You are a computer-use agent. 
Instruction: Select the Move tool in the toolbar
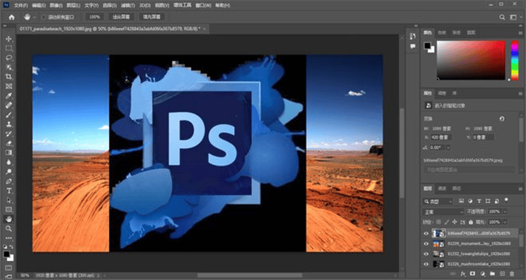click(9, 39)
